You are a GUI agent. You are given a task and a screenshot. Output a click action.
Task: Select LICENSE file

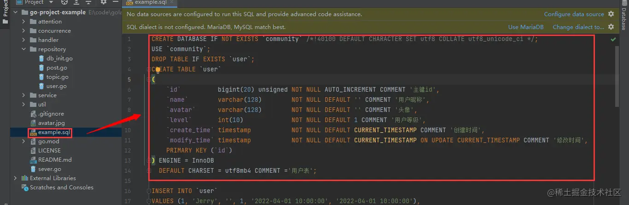pyautogui.click(x=49, y=151)
